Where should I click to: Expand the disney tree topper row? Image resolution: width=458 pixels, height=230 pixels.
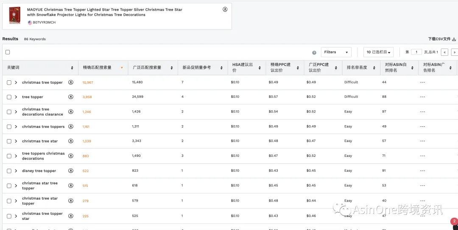[x=16, y=171]
